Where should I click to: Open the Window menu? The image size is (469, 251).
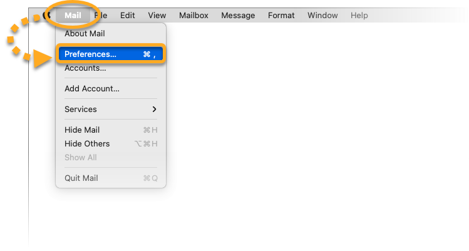[x=322, y=15]
